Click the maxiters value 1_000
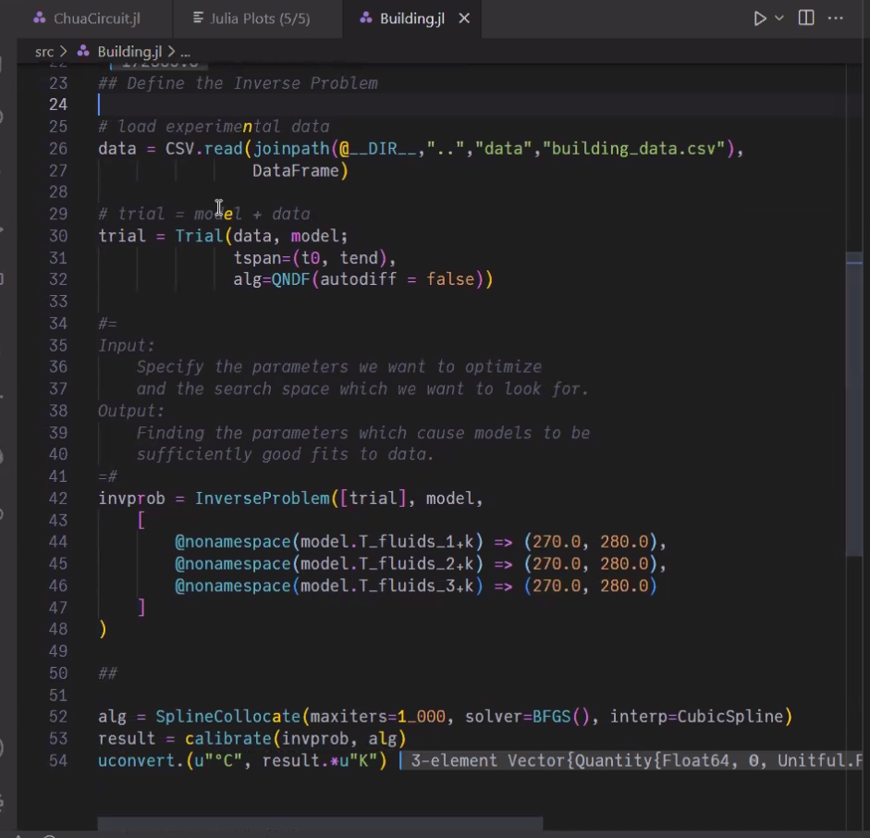The width and height of the screenshot is (870, 838). pos(421,717)
